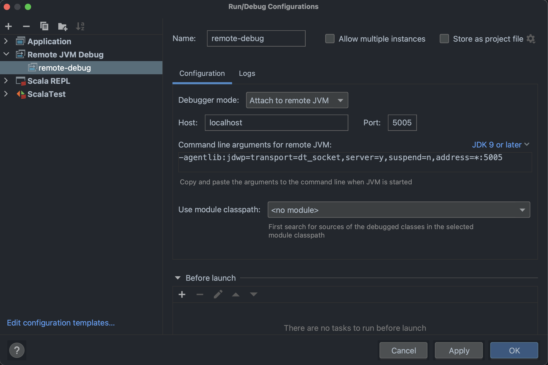The width and height of the screenshot is (548, 365).
Task: Check Store as project file
Action: pyautogui.click(x=444, y=39)
